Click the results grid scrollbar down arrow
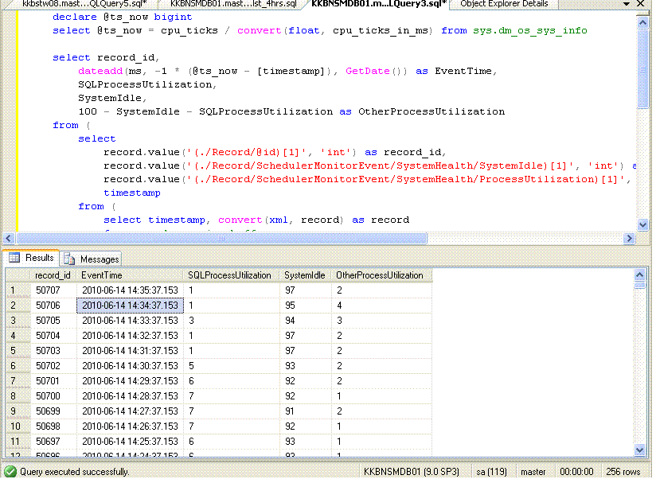 640,450
